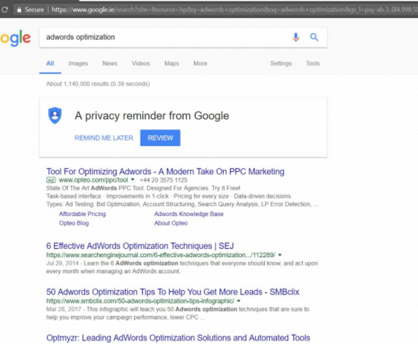
Task: Open search Settings menu
Action: [281, 64]
